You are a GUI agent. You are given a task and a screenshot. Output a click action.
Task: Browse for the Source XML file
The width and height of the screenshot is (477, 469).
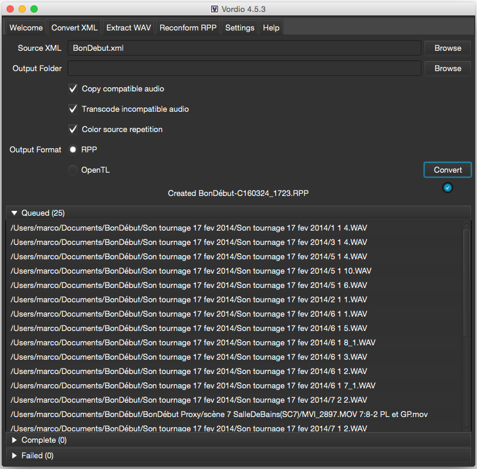click(x=448, y=48)
